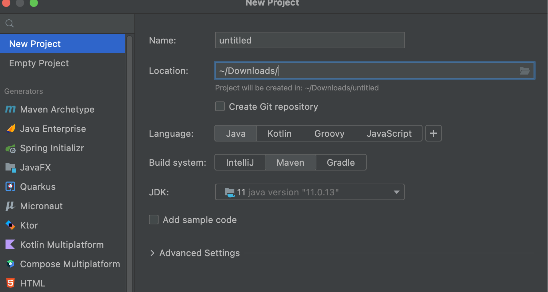The image size is (548, 292).
Task: Click 'Project will be created in' hint text
Action: [x=297, y=88]
